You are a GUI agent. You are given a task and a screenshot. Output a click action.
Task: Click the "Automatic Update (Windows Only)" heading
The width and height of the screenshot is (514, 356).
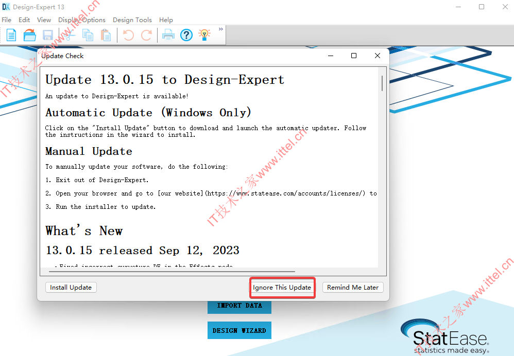148,112
